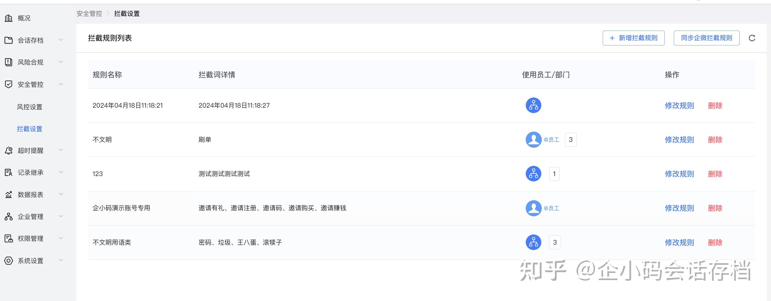
Task: Collapse the 安全管控 section chevron
Action: point(61,84)
